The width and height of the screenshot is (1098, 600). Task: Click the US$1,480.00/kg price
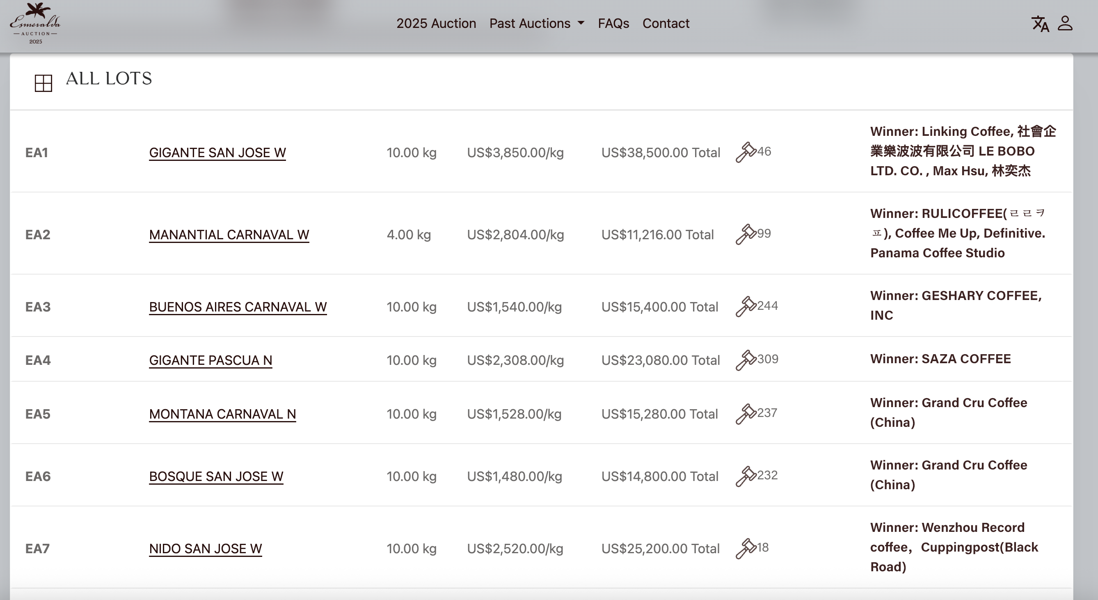click(515, 476)
